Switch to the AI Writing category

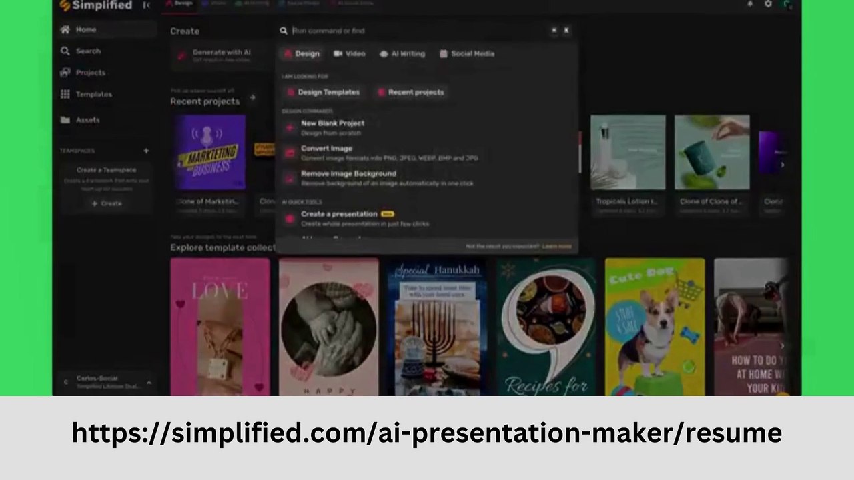(x=402, y=53)
